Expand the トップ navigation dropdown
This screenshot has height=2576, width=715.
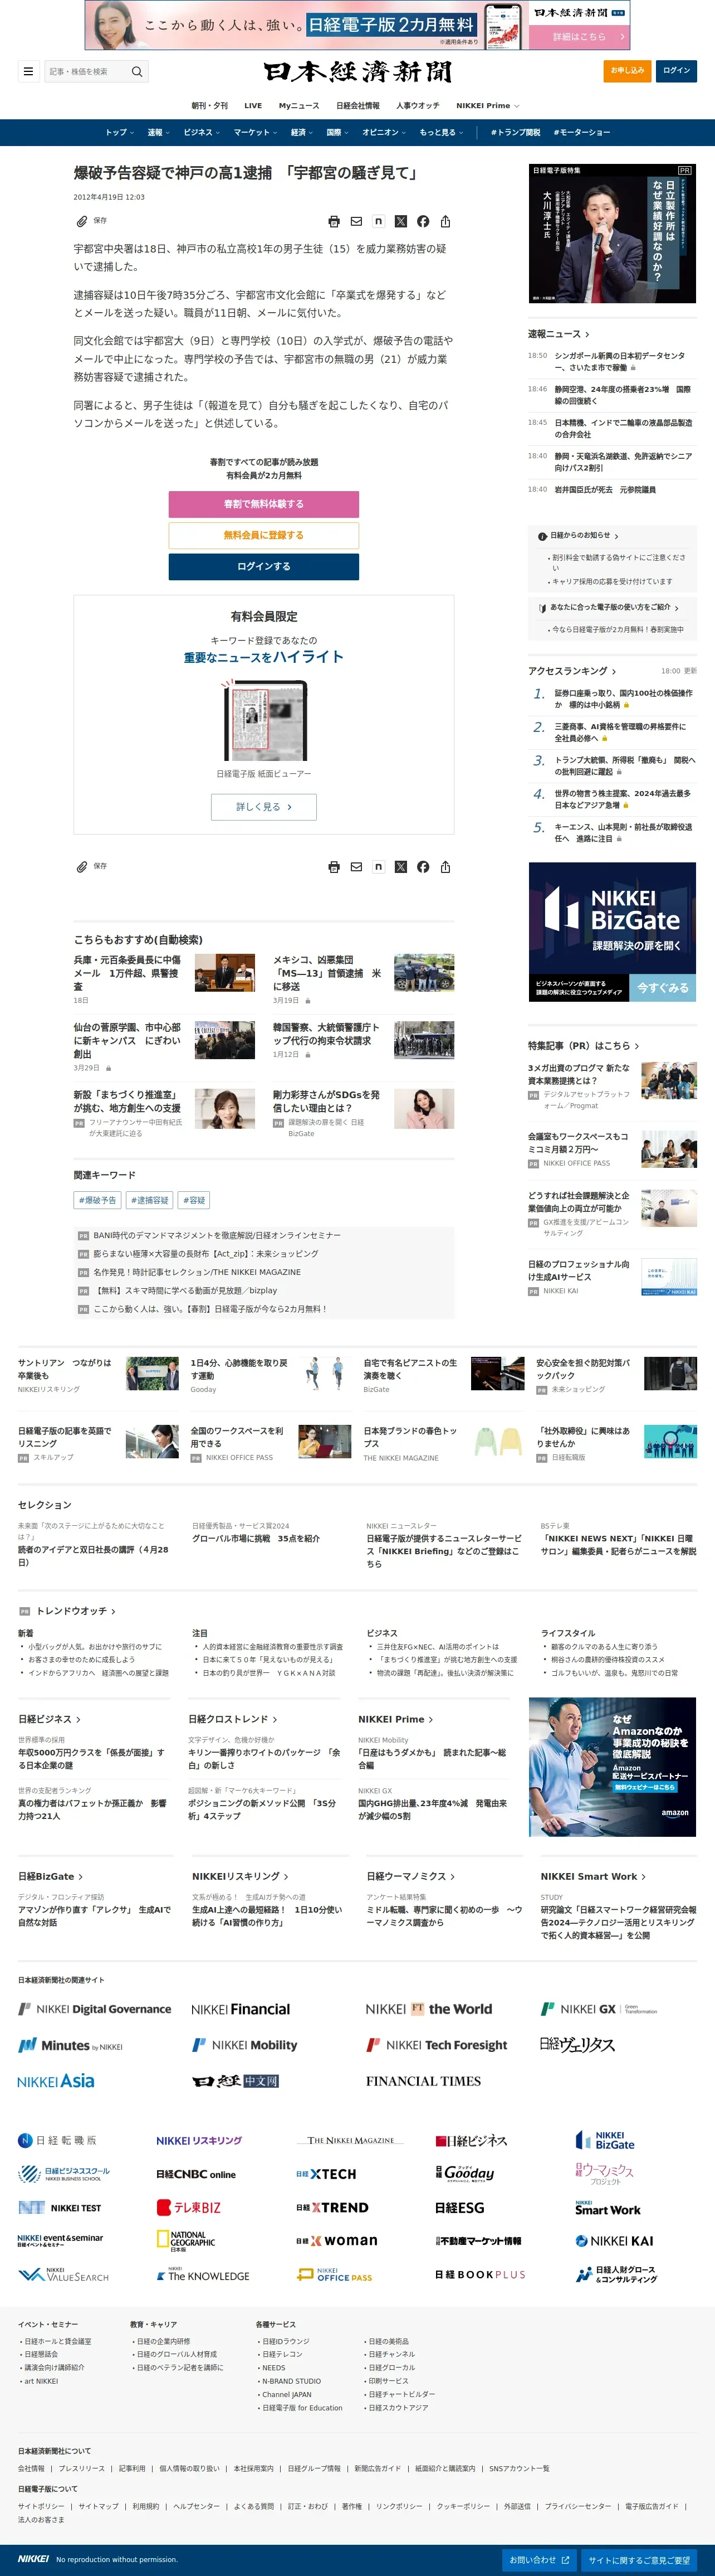click(x=118, y=132)
